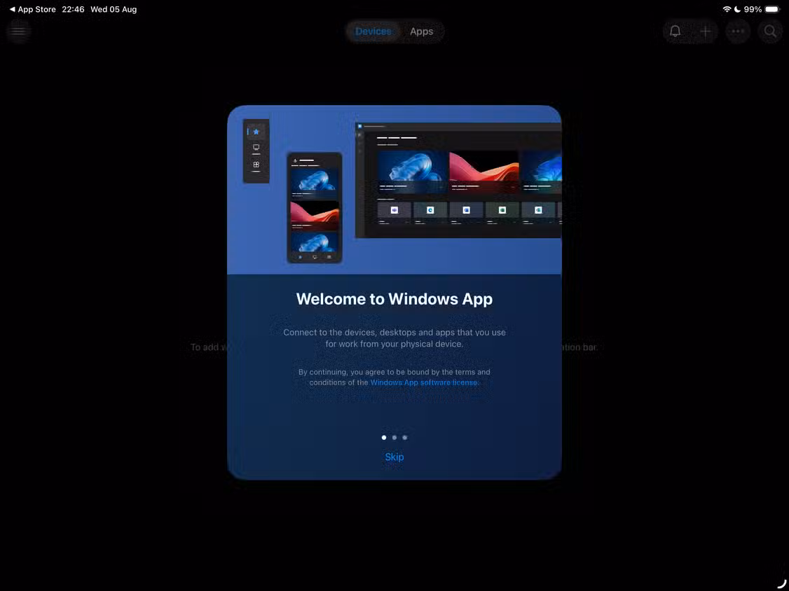Open notifications bell icon
The height and width of the screenshot is (591, 789).
point(675,32)
